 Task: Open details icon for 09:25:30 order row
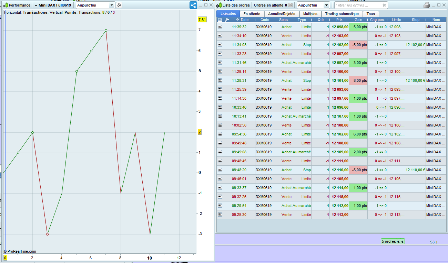(220, 215)
